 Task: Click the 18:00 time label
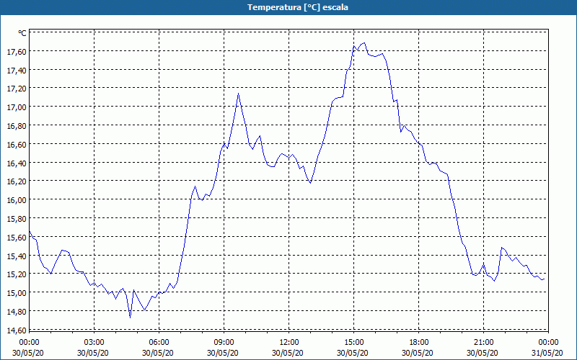(419, 343)
